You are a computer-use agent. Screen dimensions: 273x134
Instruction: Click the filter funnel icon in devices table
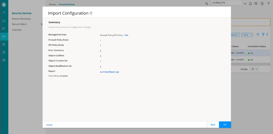click(x=263, y=35)
